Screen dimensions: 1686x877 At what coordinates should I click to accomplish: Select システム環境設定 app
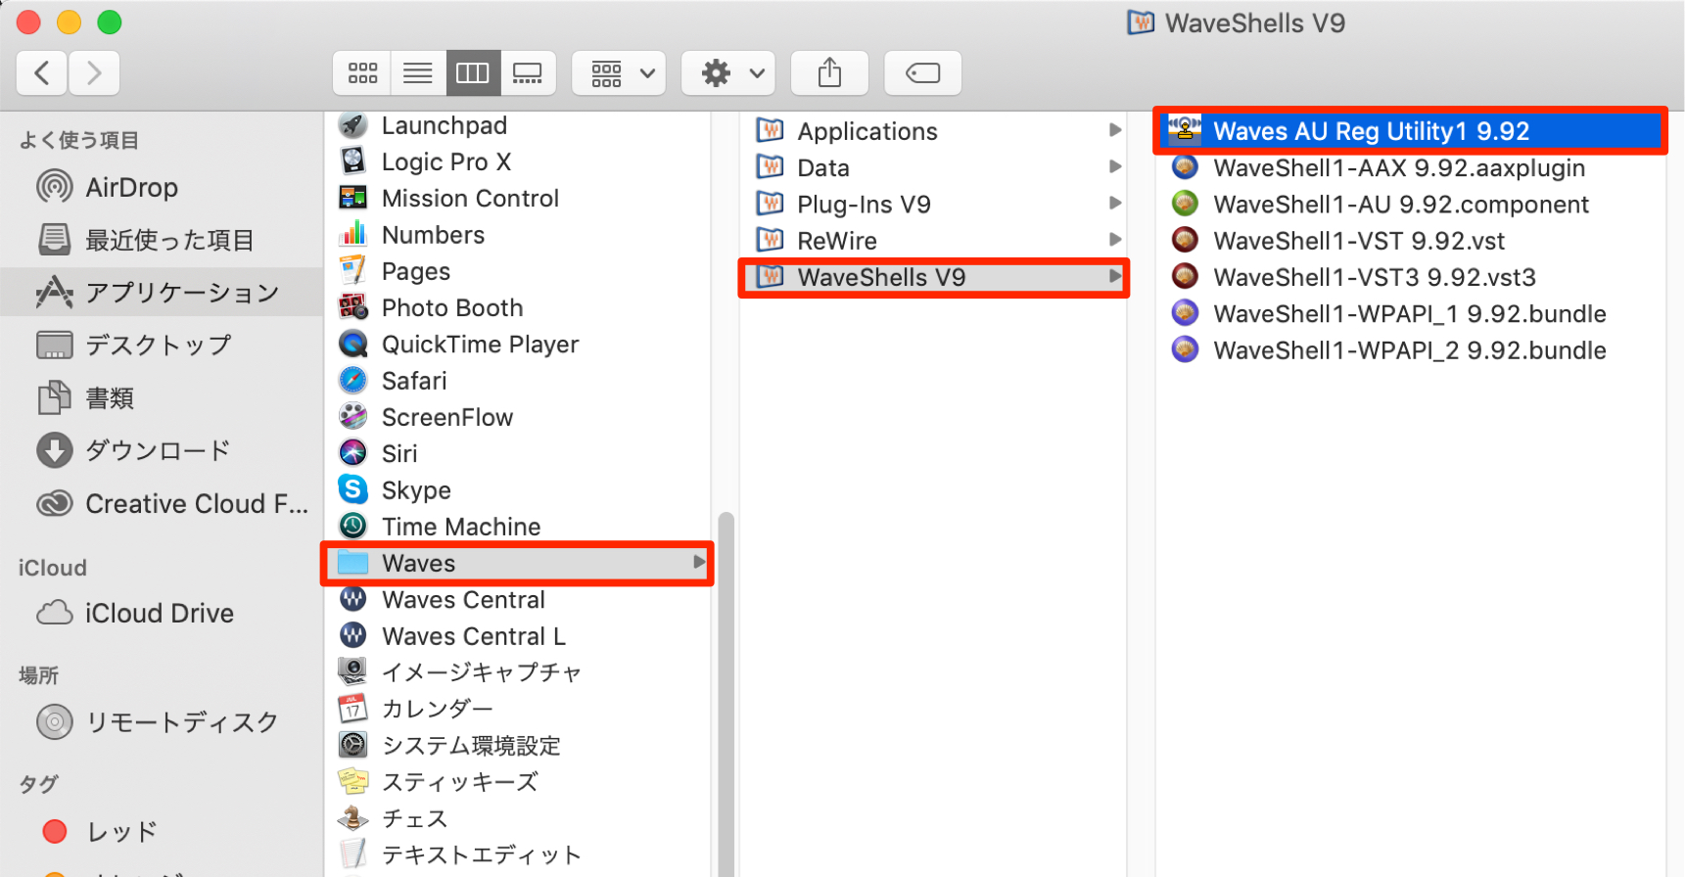point(519,746)
